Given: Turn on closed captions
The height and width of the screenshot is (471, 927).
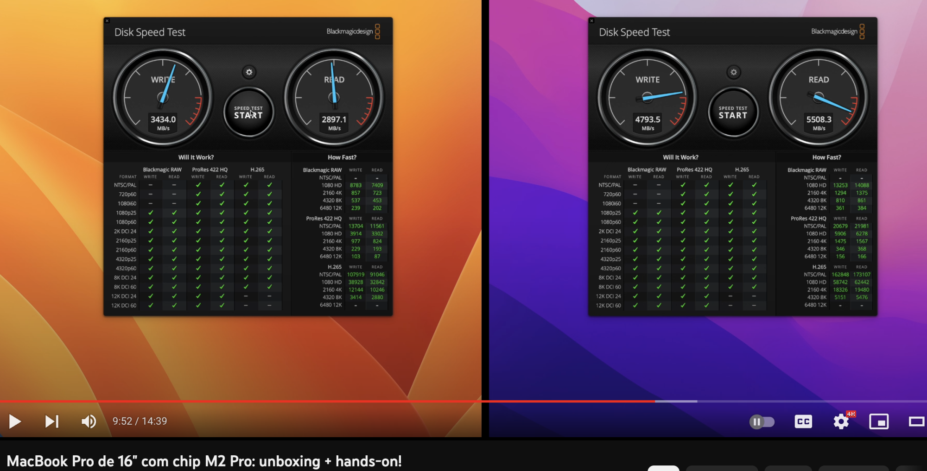Looking at the screenshot, I should (x=803, y=421).
